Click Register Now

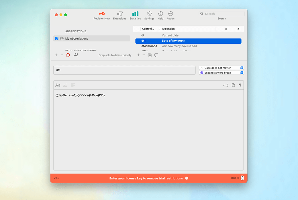[x=101, y=15]
